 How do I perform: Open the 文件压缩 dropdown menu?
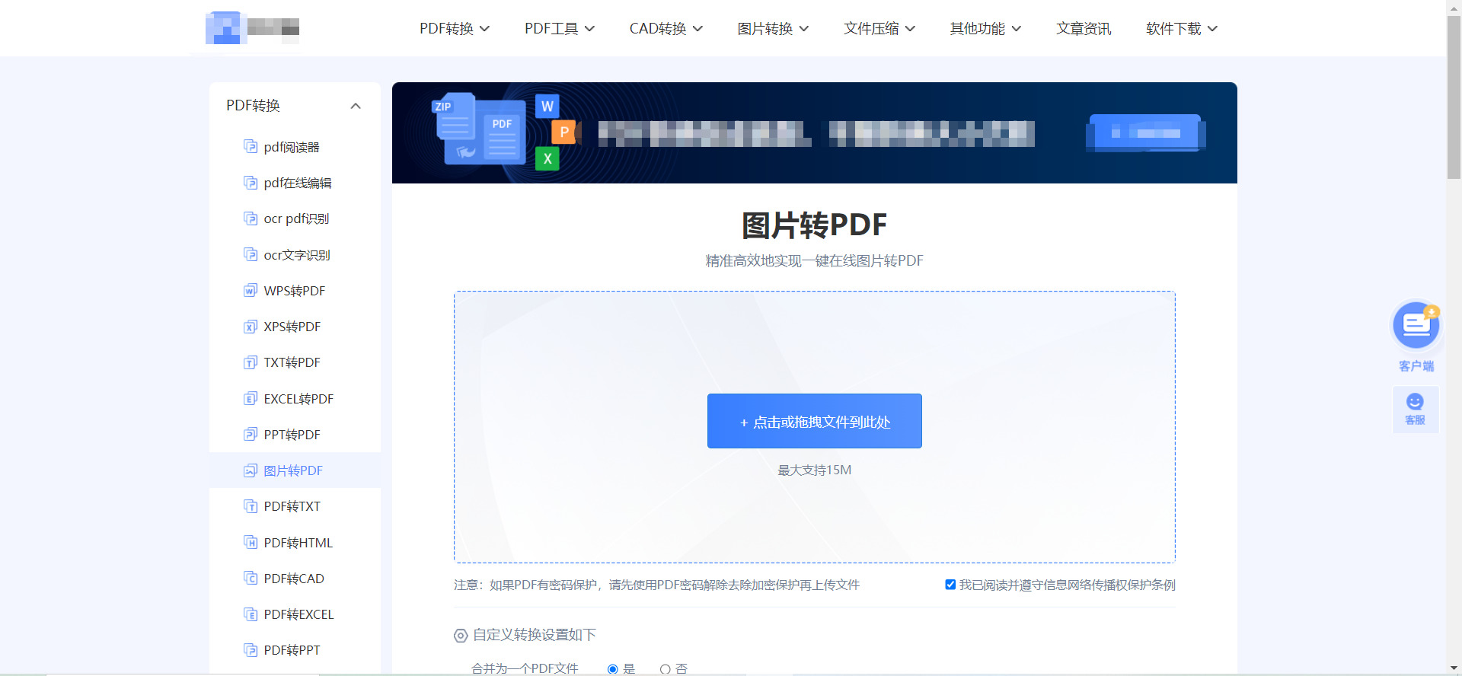pyautogui.click(x=879, y=29)
